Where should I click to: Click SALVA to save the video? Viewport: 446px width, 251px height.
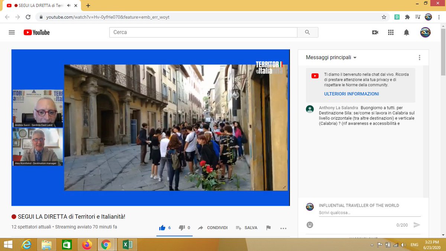click(247, 228)
